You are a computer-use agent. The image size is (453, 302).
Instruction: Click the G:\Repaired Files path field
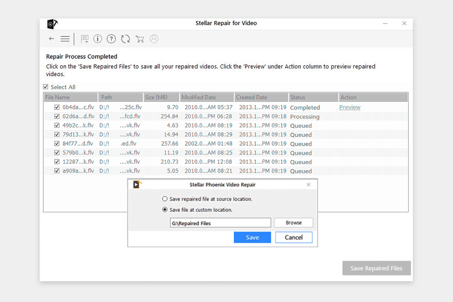click(220, 223)
